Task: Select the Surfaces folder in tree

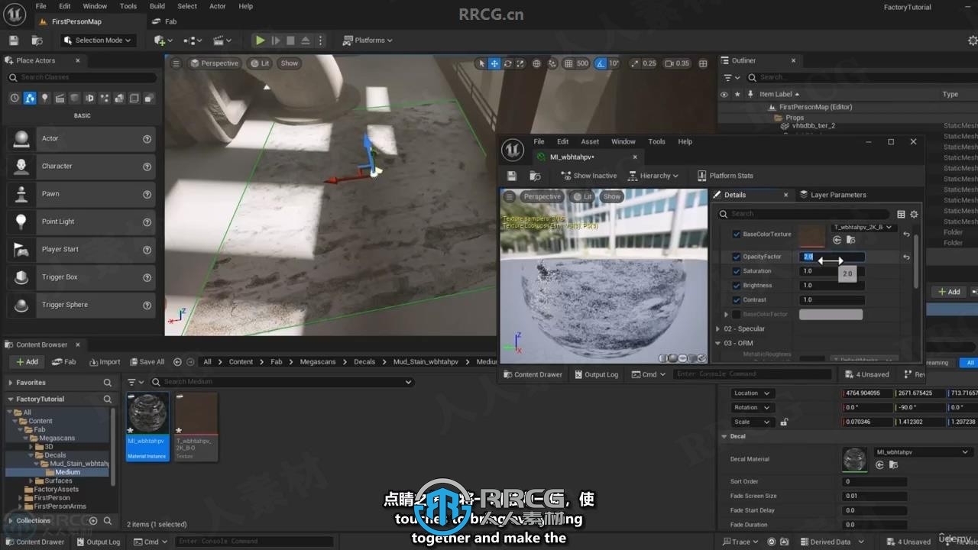Action: [x=58, y=480]
